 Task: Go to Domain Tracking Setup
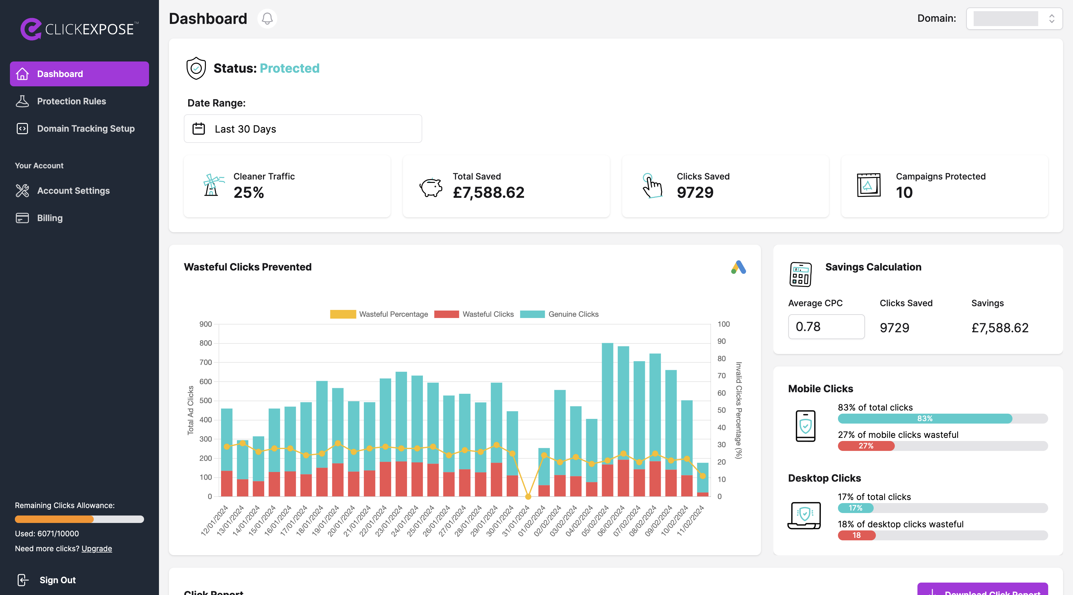pos(85,129)
